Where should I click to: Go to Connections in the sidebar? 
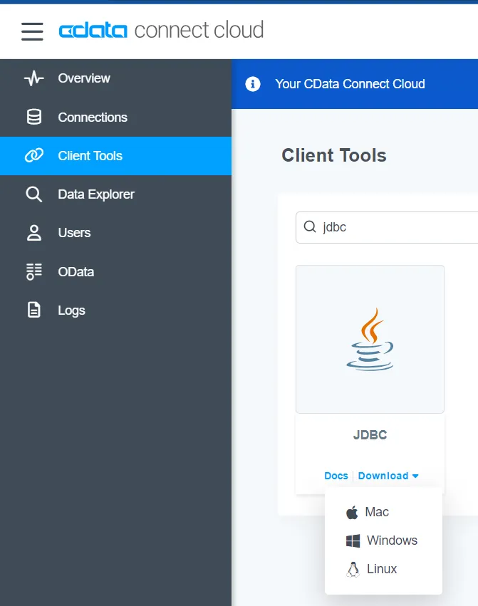point(115,117)
